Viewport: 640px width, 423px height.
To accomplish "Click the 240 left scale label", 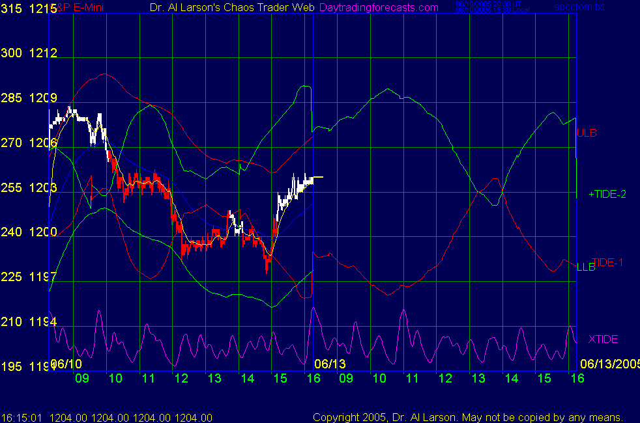I will pyautogui.click(x=12, y=232).
